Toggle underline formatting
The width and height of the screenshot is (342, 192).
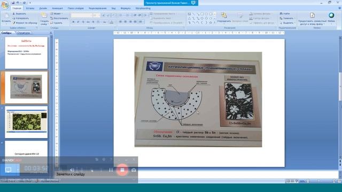pyautogui.click(x=83, y=22)
